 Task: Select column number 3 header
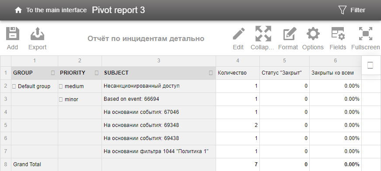(x=159, y=61)
